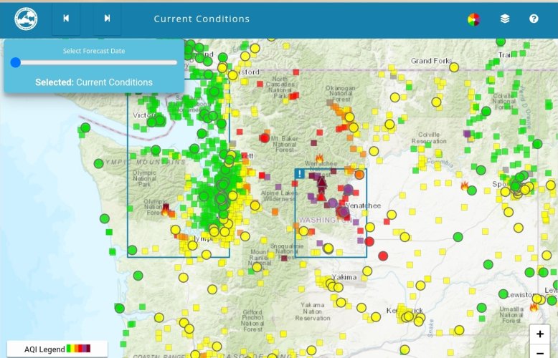Viewport: 558px width, 358px height.
Task: Click the yellow monitor below Grand Forks
Action: click(453, 67)
